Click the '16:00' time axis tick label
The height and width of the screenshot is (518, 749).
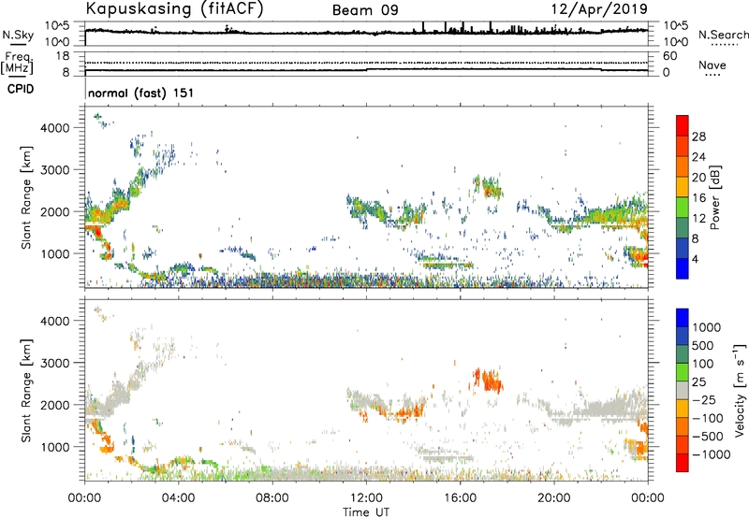tap(460, 498)
